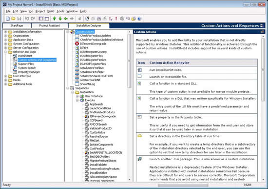The width and height of the screenshot is (268, 189).
Task: Select the CheckForProductUpdates custom action
Action: point(96,36)
